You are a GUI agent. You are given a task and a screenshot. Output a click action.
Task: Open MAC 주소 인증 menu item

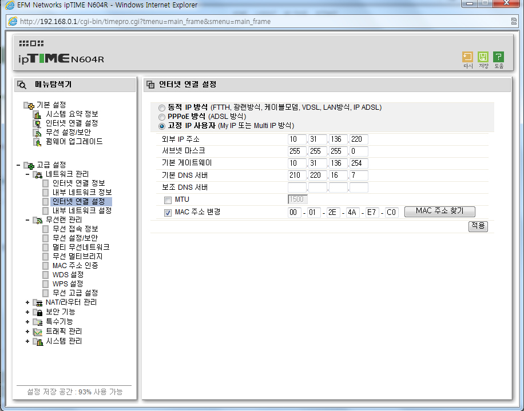(76, 266)
